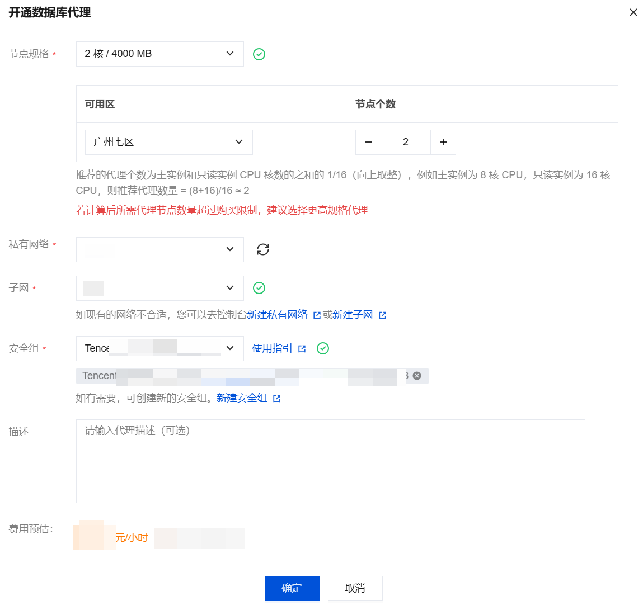Remove the selected Tencent security group tag
Viewport: 643px width, 610px height.
pyautogui.click(x=417, y=376)
